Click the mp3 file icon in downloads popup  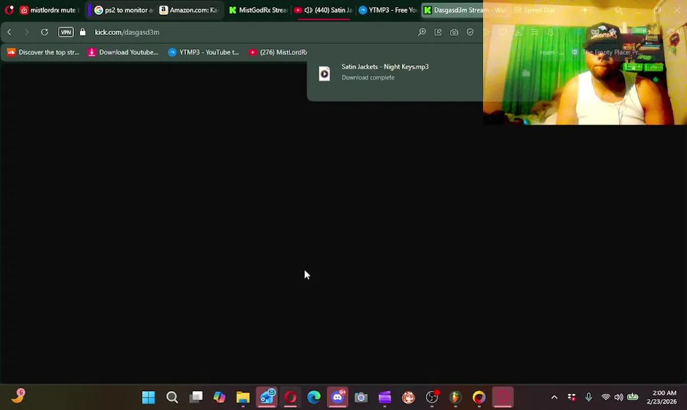324,73
